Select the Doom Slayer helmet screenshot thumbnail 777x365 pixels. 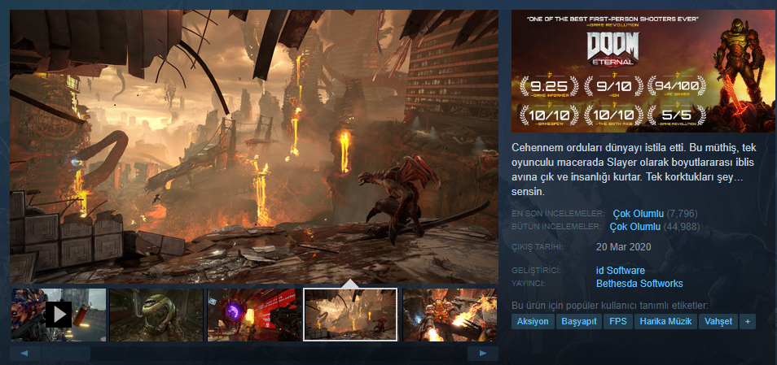156,315
